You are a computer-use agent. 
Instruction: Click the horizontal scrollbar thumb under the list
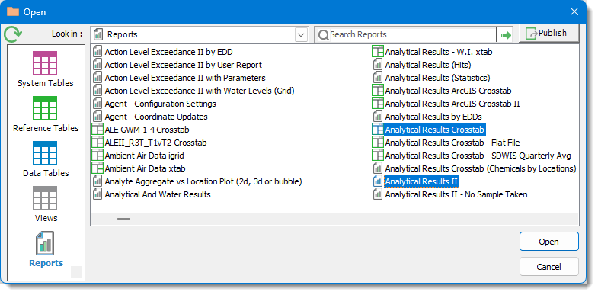pos(123,219)
